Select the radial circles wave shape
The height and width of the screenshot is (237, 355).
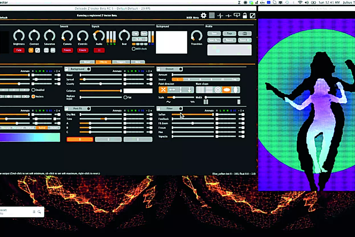point(218,90)
